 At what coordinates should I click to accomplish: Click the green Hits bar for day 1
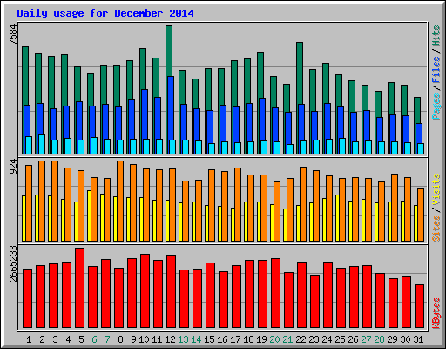(x=25, y=76)
